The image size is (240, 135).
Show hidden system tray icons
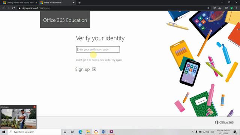tap(192, 132)
